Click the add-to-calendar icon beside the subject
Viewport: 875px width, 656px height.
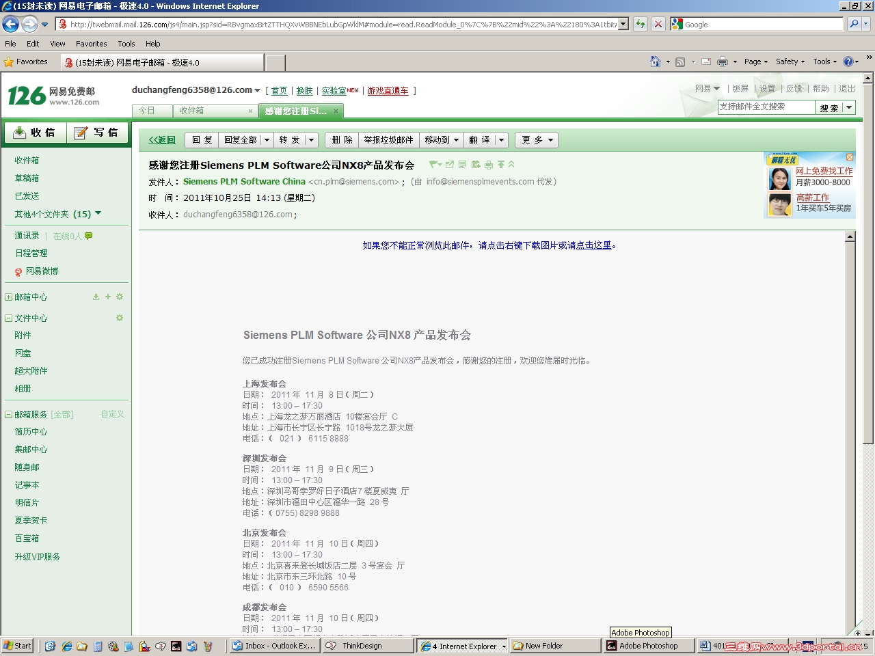coord(476,165)
